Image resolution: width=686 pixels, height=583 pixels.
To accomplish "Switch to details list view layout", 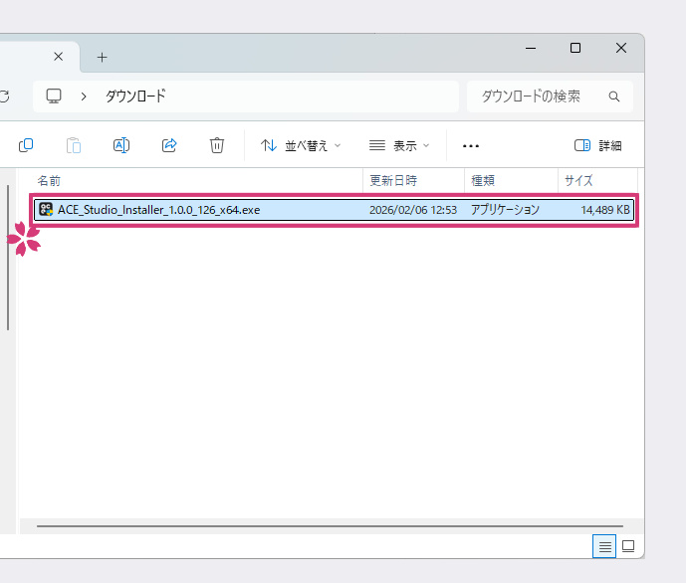I will point(604,546).
